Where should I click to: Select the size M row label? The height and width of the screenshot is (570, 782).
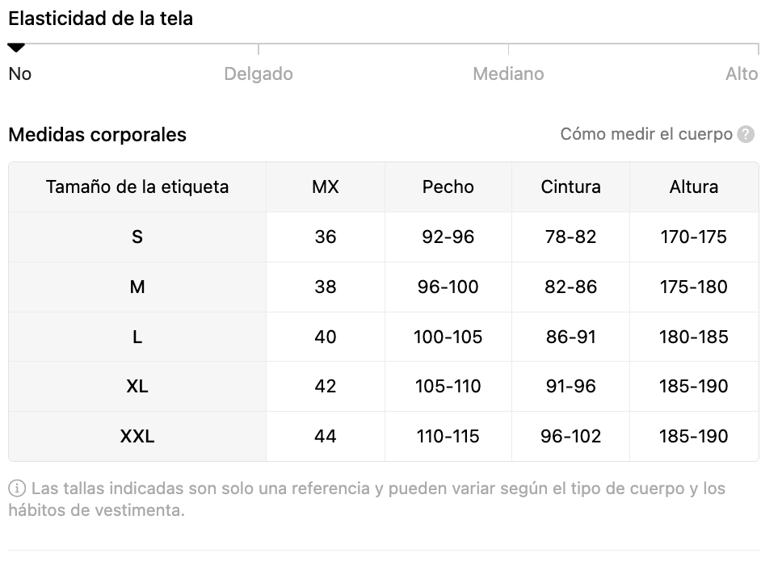coord(137,287)
